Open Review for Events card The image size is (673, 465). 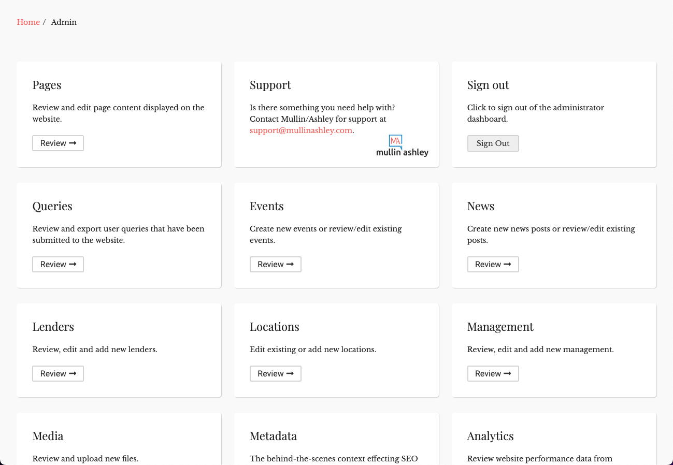[275, 265]
